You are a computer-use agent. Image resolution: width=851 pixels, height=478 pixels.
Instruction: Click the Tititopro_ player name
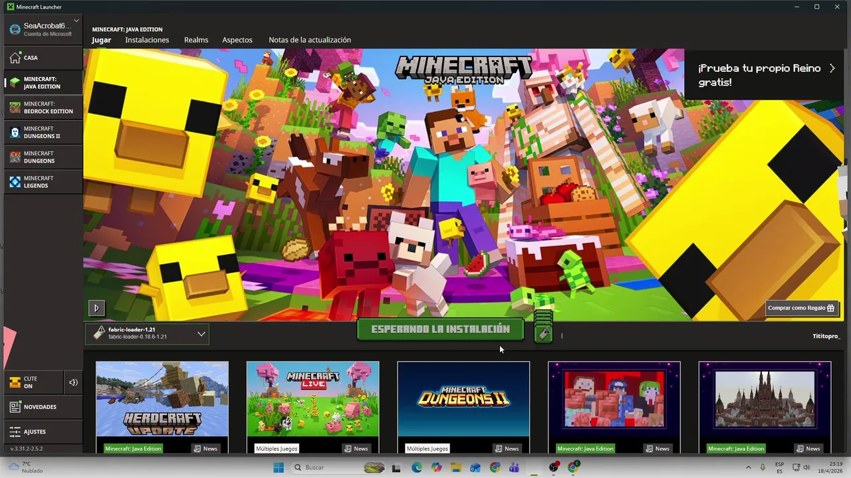coord(826,336)
